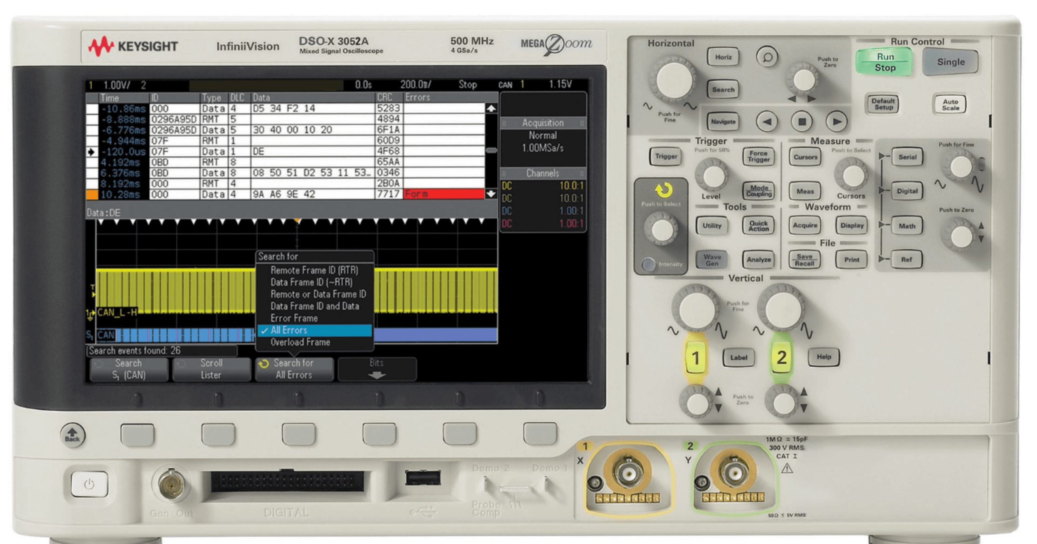Choose Overload Frame from the Search for menu
The image size is (1037, 544).
coord(300,342)
